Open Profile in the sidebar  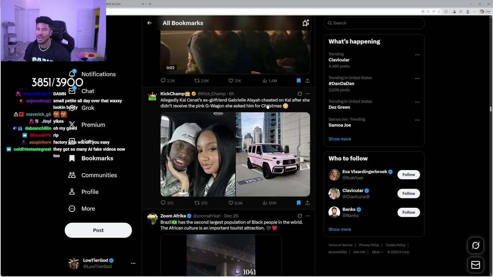point(84,192)
